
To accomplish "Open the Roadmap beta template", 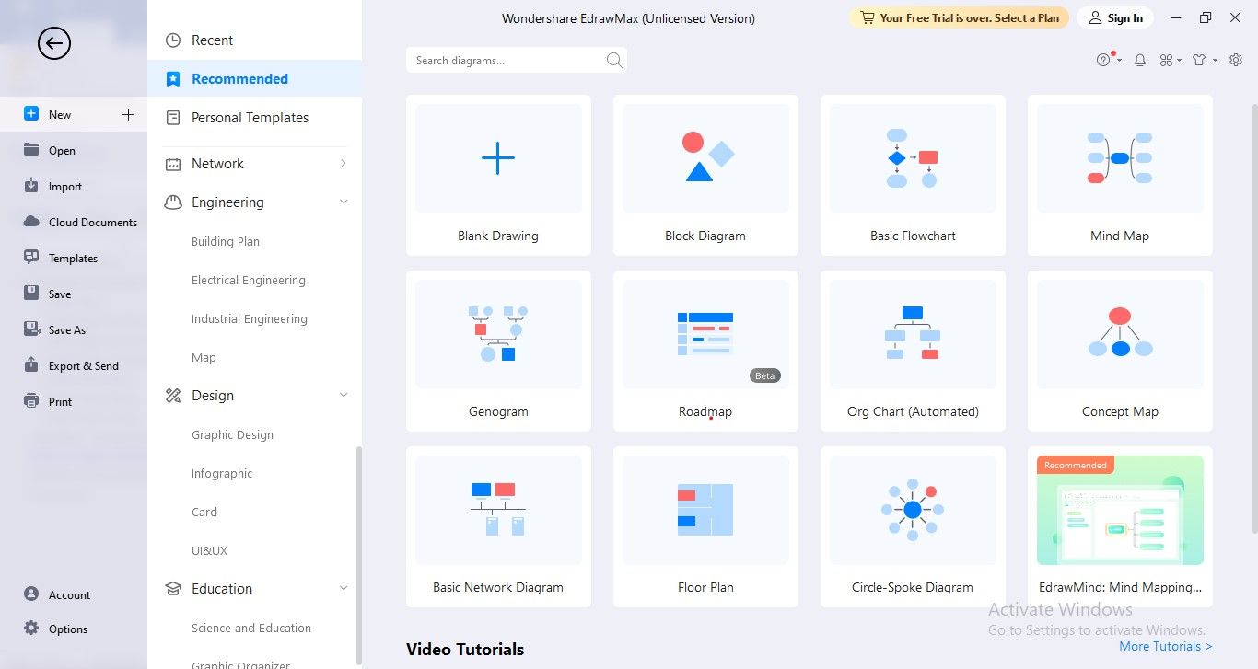I will click(x=705, y=351).
